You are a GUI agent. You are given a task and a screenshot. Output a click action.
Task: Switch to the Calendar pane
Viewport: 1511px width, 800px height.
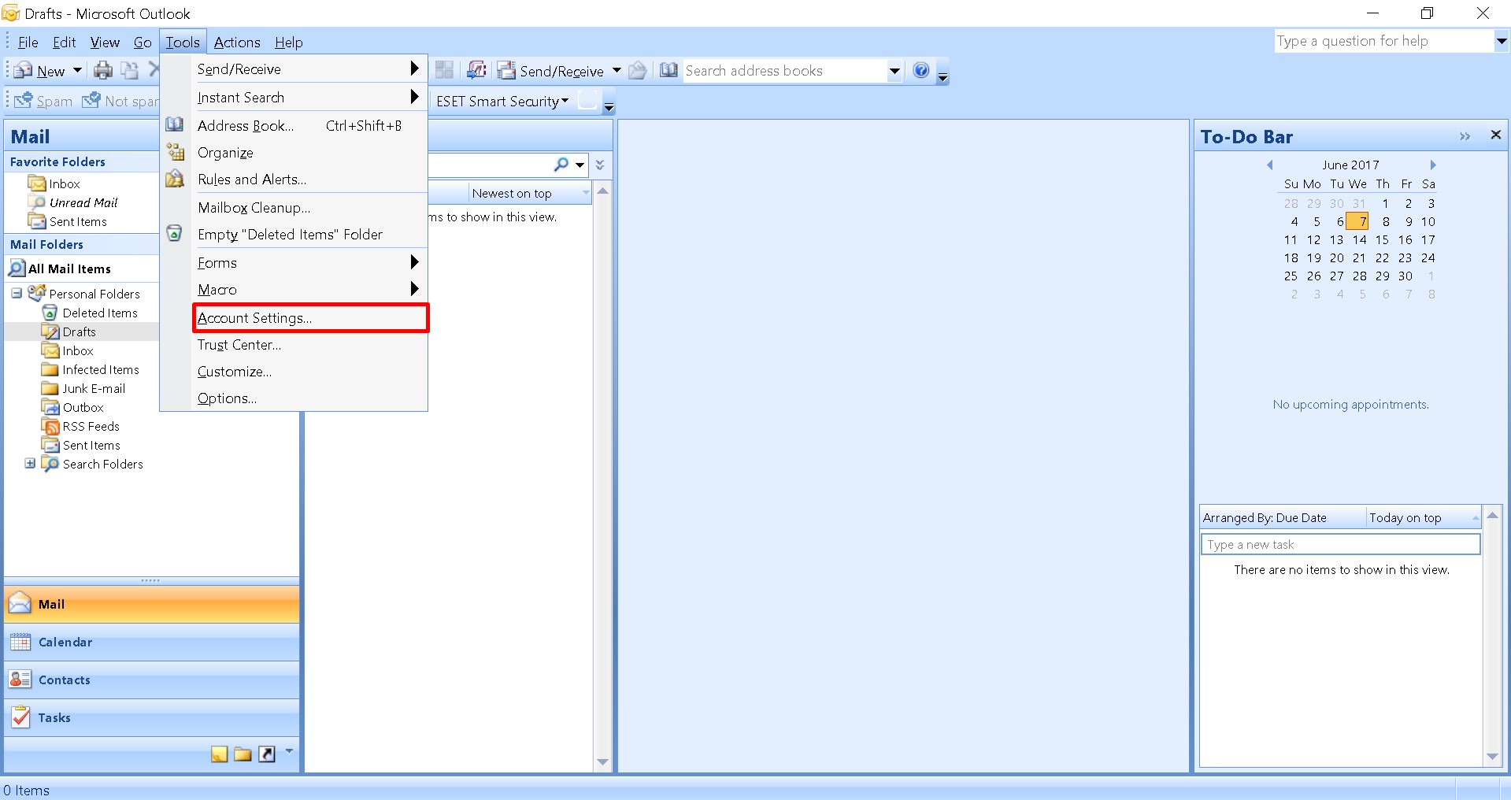(x=152, y=643)
